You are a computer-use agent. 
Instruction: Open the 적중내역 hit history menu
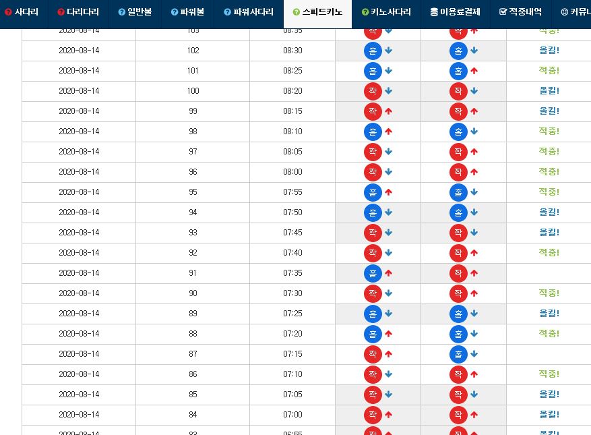pos(520,12)
